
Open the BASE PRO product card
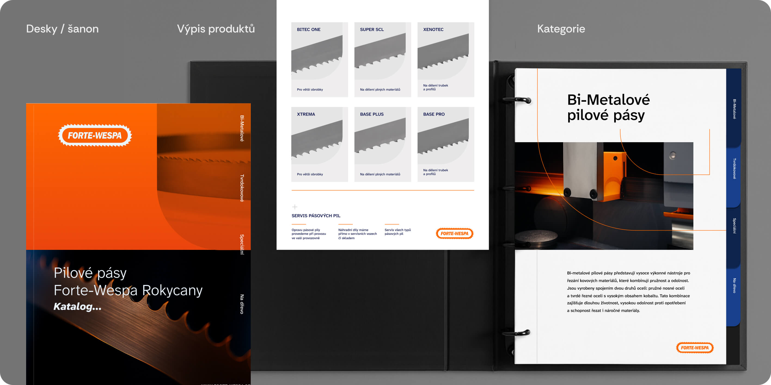click(x=446, y=144)
